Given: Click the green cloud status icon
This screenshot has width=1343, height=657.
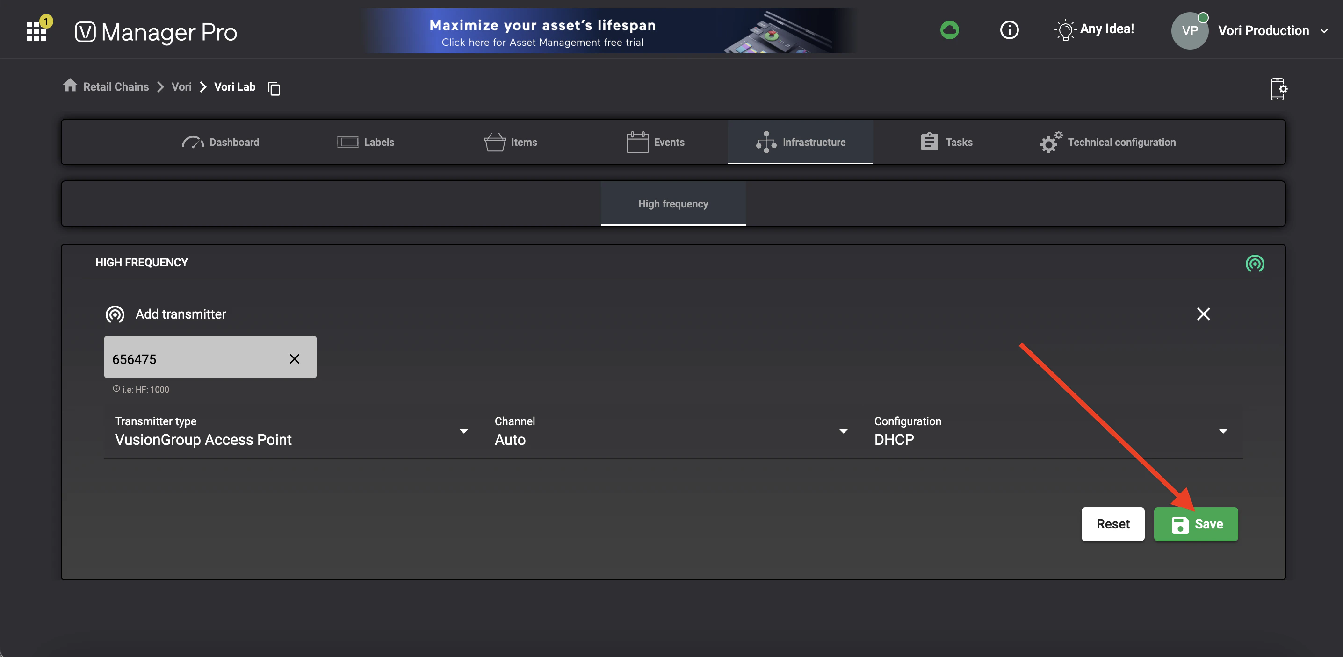Looking at the screenshot, I should click(x=949, y=30).
